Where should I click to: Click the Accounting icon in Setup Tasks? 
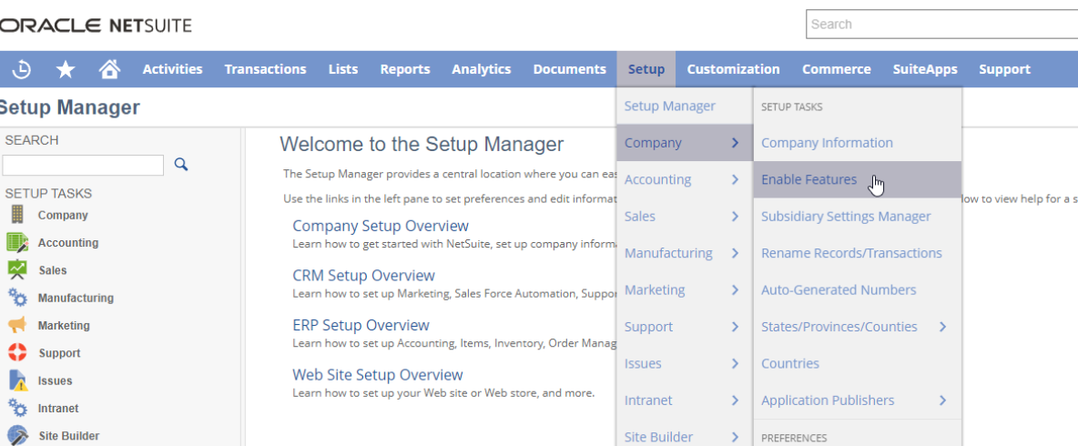[x=17, y=243]
